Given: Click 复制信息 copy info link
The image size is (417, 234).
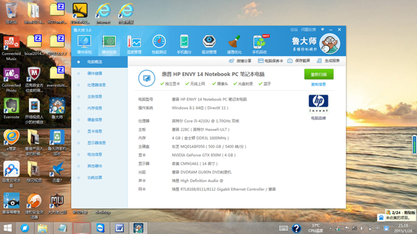Looking at the screenshot, I should [319, 84].
